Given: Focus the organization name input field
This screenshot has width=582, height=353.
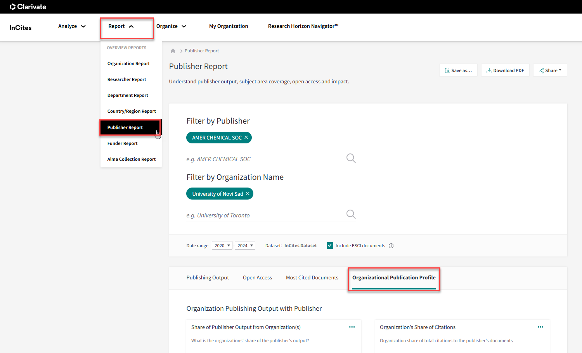Looking at the screenshot, I should (x=265, y=215).
